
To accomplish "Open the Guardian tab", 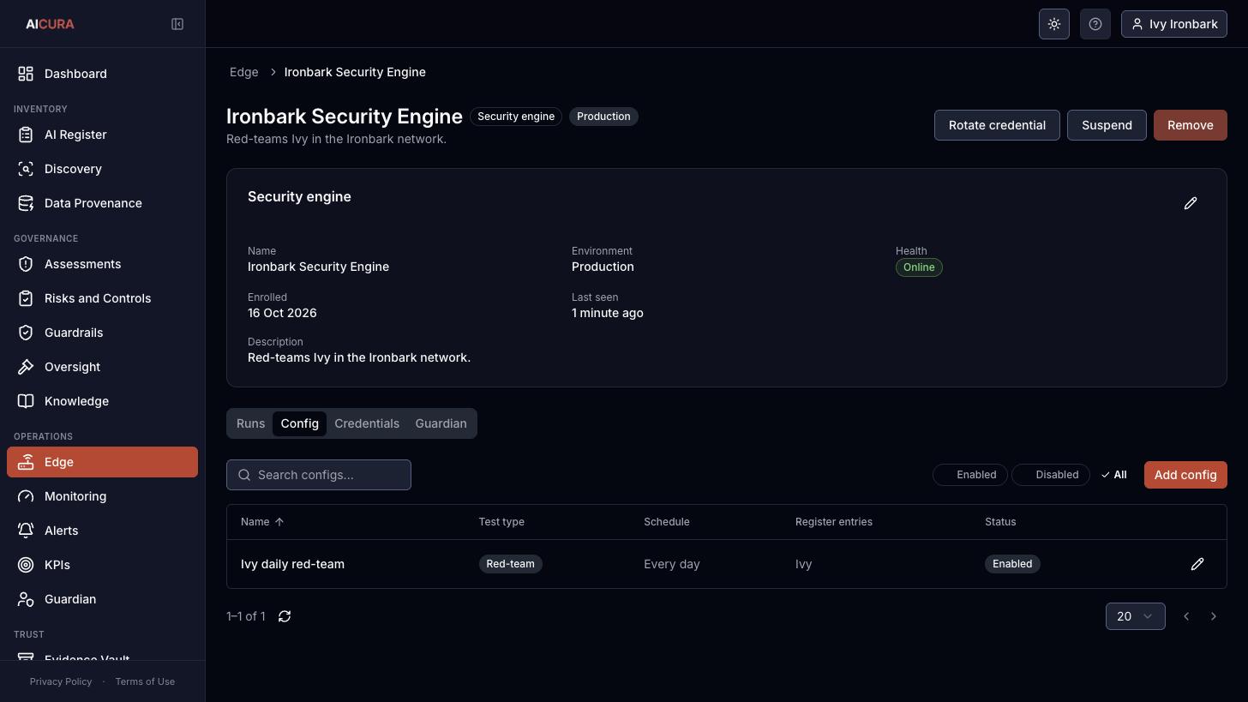I will [441, 423].
